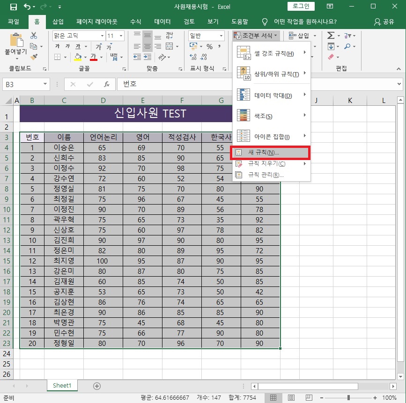Click the Paste clipboard icon
This screenshot has height=403, width=406.
pos(16,40)
